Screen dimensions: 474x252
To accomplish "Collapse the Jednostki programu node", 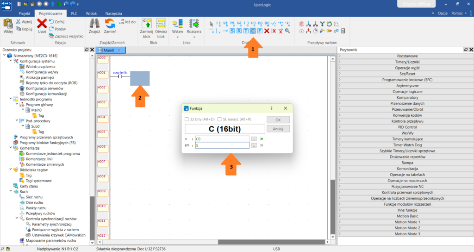I will pyautogui.click(x=11, y=99).
